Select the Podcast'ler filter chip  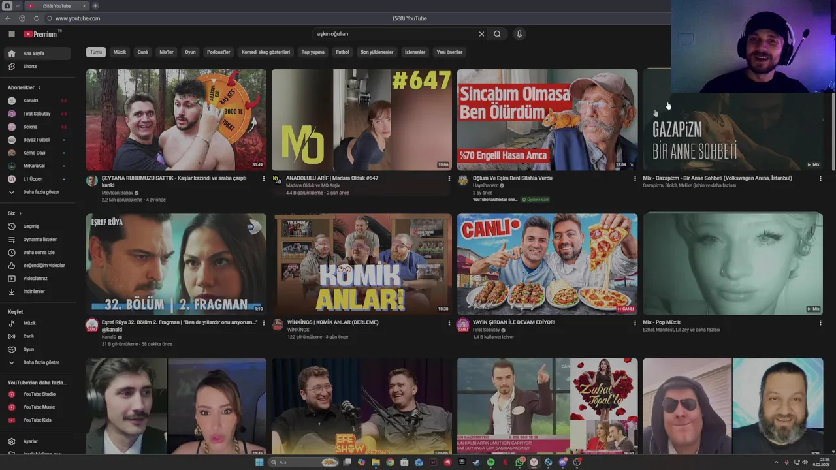tap(219, 52)
